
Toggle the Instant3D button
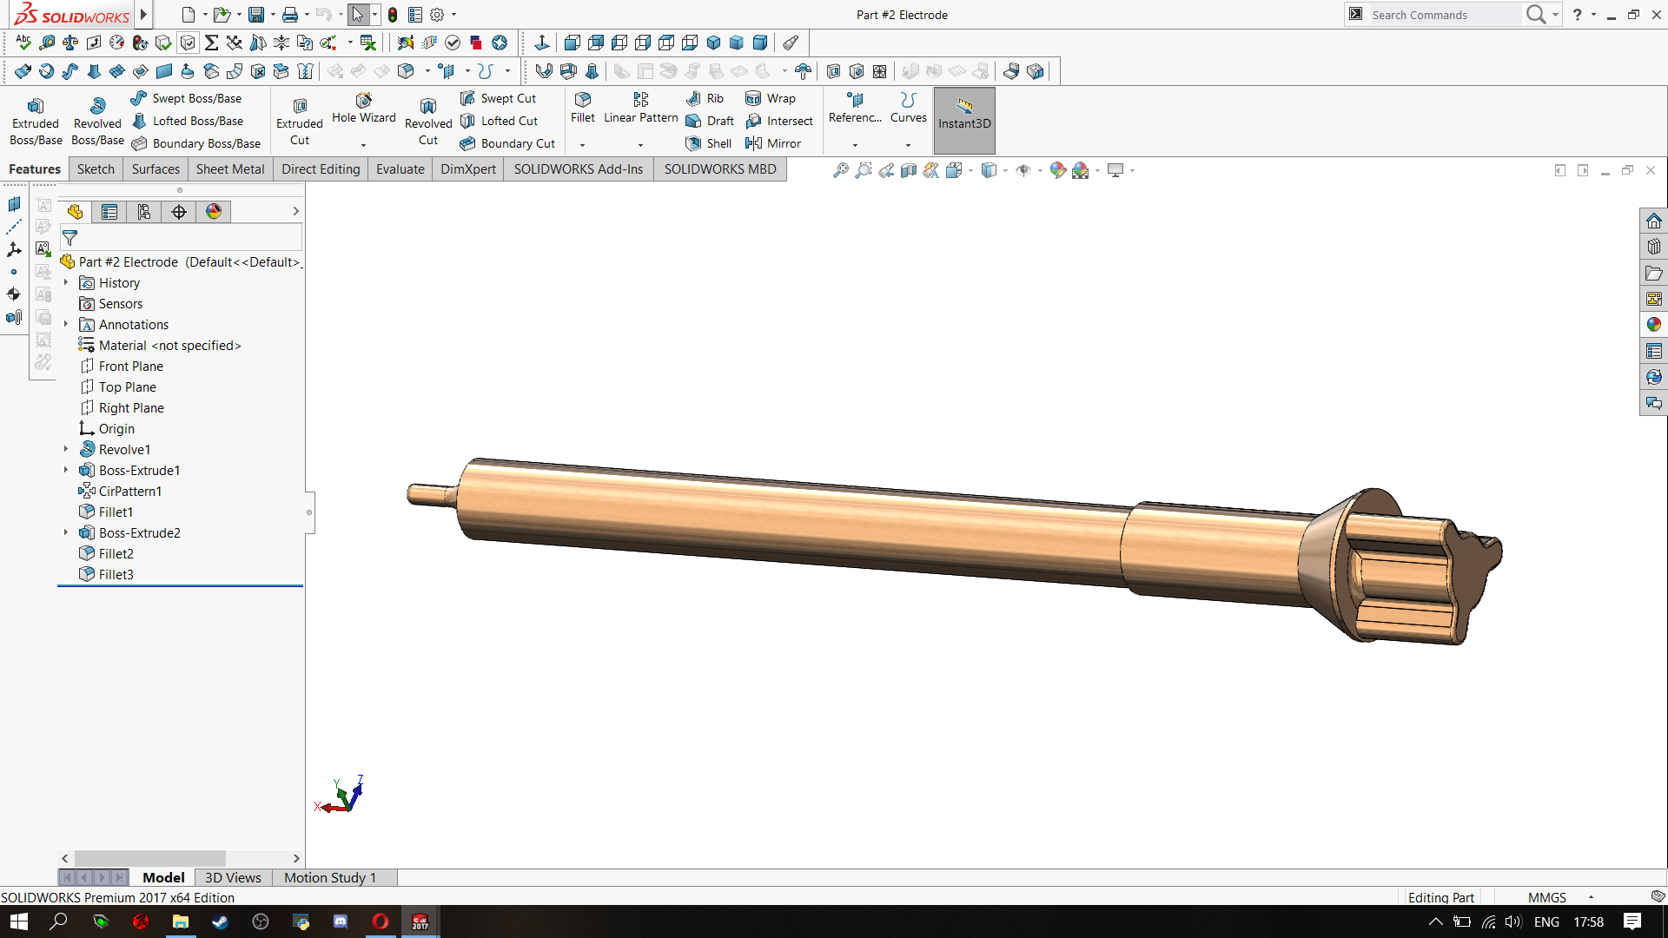coord(963,113)
